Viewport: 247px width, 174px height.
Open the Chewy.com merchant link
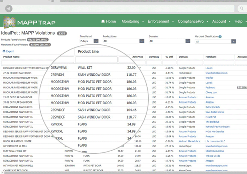pyautogui.click(x=211, y=93)
